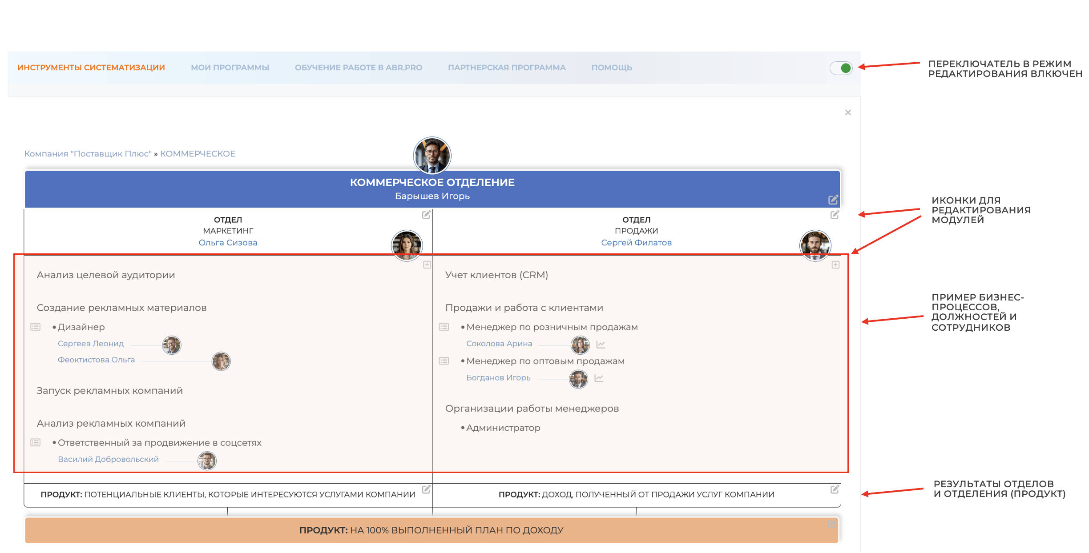
Task: Open Партнерская программа menu item
Action: 507,68
